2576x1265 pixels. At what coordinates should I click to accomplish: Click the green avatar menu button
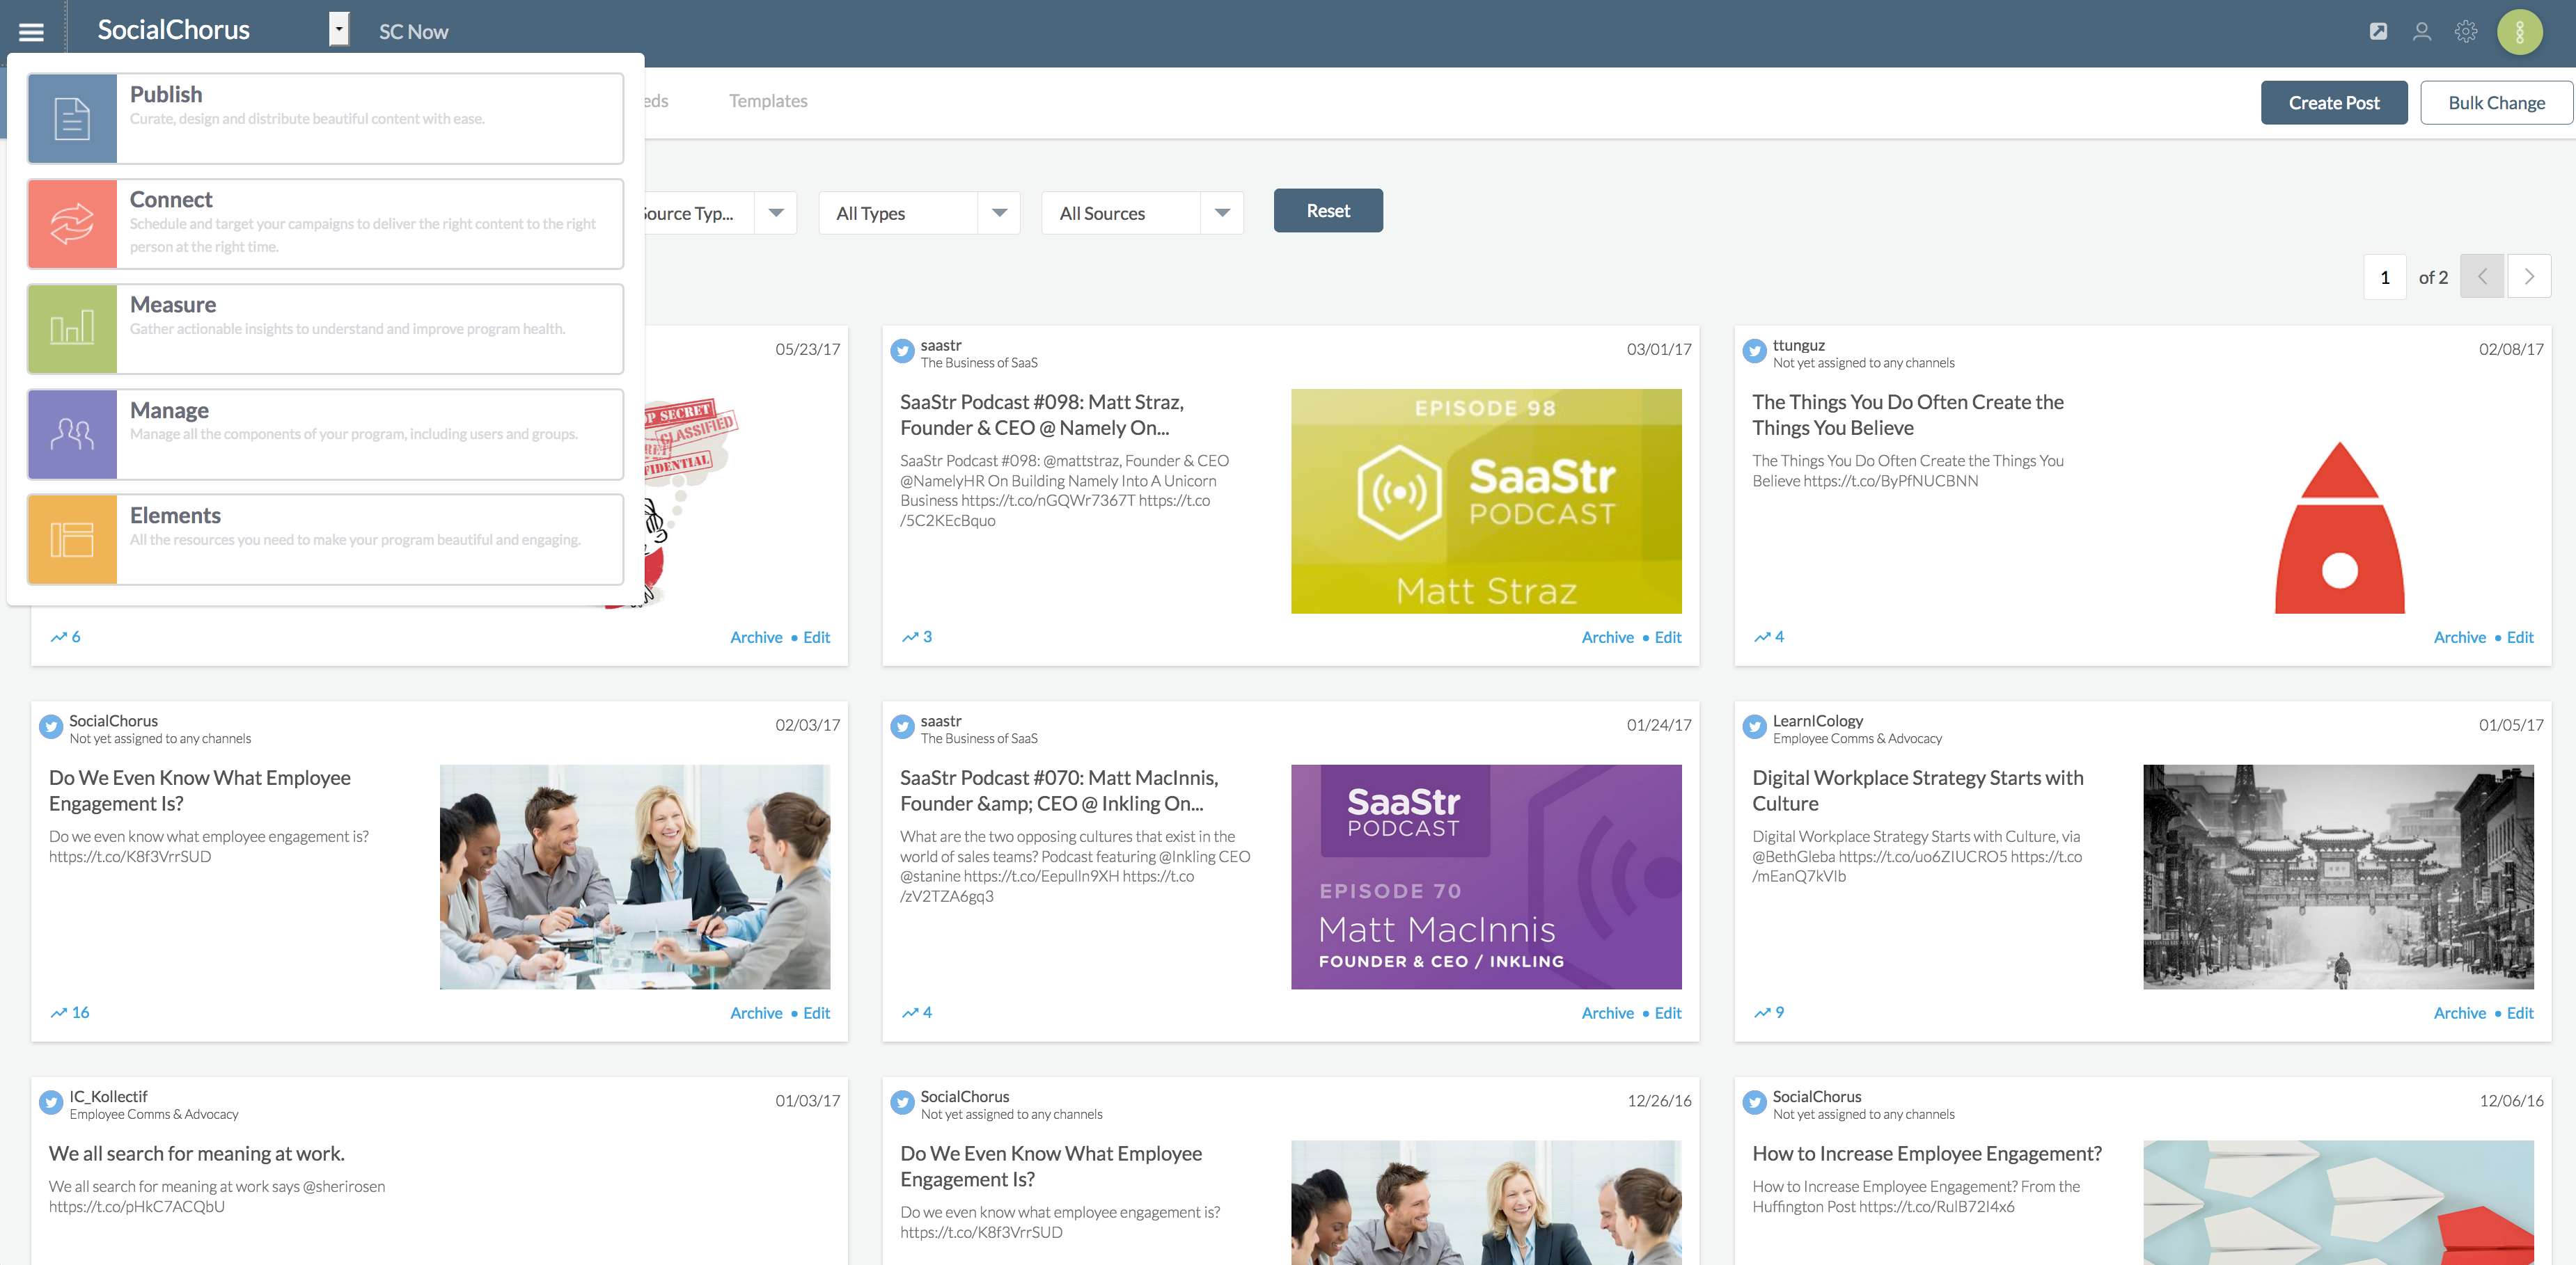click(x=2520, y=32)
